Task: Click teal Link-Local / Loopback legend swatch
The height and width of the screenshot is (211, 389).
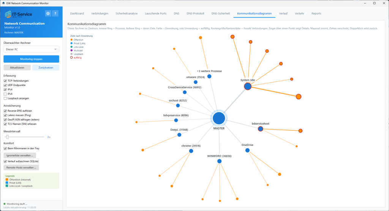Action: tap(7, 186)
